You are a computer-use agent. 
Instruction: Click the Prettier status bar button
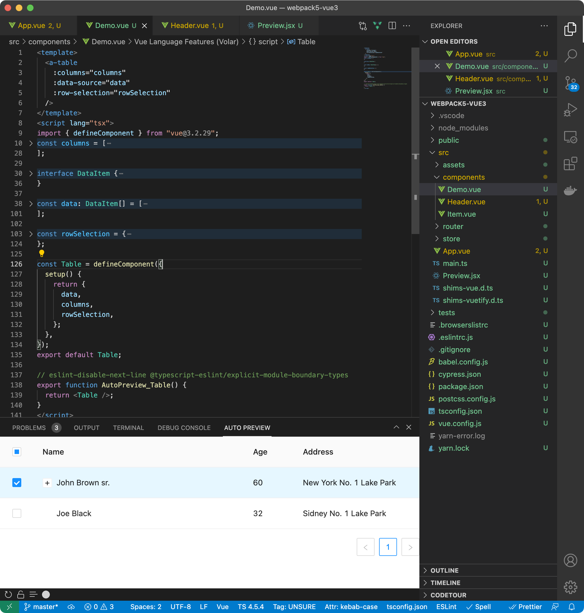click(x=525, y=607)
